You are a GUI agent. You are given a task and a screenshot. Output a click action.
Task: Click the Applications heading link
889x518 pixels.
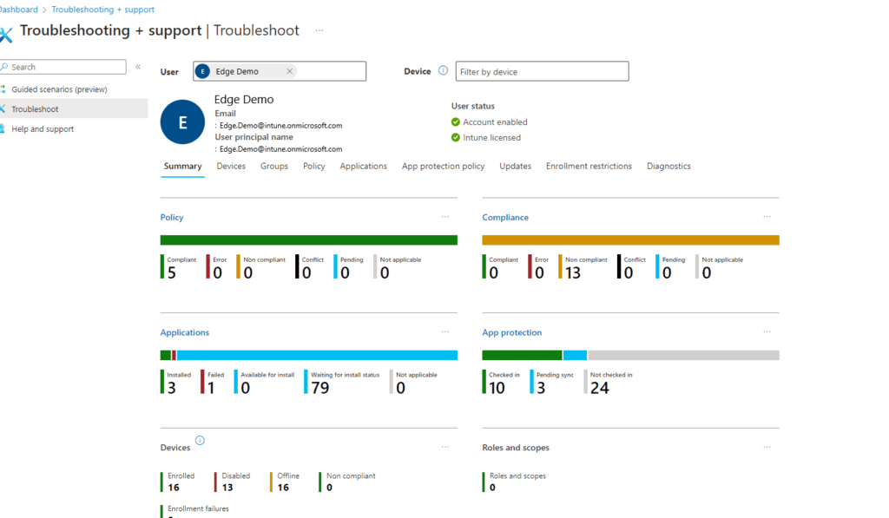[185, 332]
